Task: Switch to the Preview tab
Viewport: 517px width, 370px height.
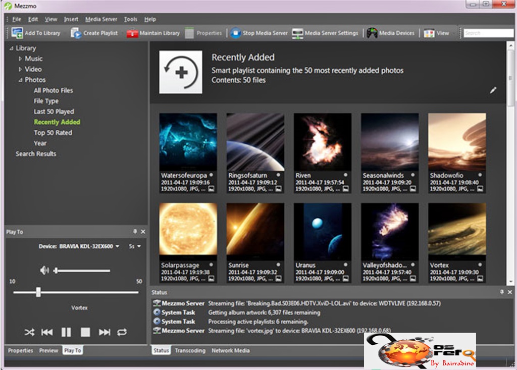Action: [49, 350]
